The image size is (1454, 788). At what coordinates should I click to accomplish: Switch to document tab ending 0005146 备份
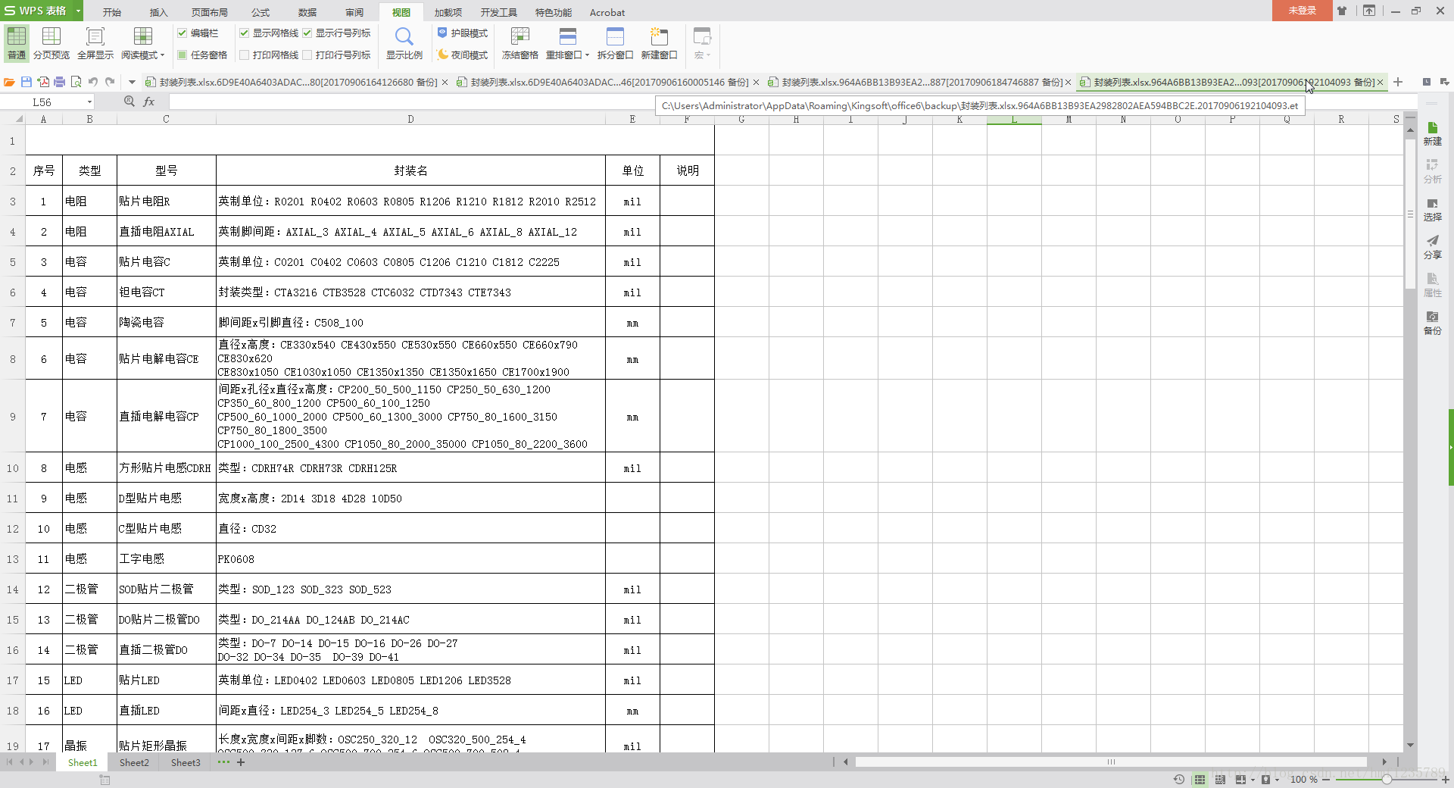coord(609,82)
